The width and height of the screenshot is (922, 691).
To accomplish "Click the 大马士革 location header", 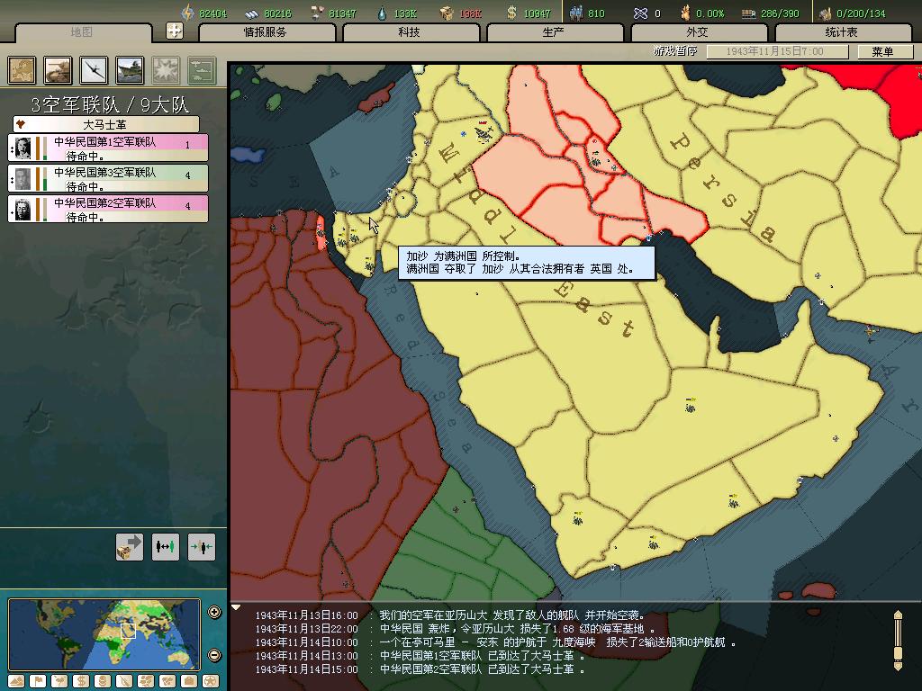I will coord(106,124).
